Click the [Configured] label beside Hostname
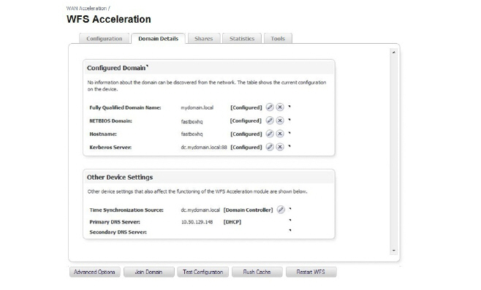The width and height of the screenshot is (481, 290). 246,134
